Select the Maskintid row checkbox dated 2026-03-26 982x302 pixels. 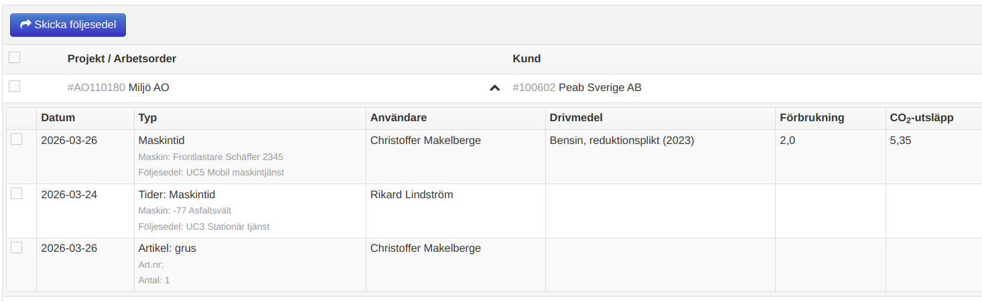(17, 139)
